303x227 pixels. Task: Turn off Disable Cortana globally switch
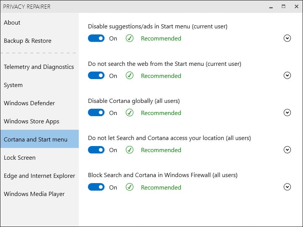96,112
